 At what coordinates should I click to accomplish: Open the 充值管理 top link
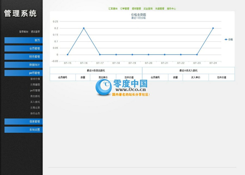pyautogui.click(x=160, y=9)
